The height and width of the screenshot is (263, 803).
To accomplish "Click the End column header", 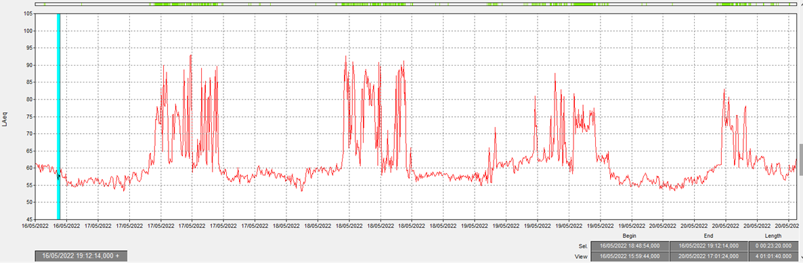I will pyautogui.click(x=708, y=236).
